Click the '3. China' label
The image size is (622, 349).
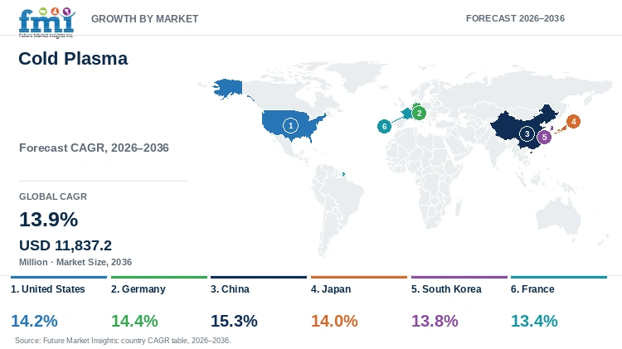230,289
